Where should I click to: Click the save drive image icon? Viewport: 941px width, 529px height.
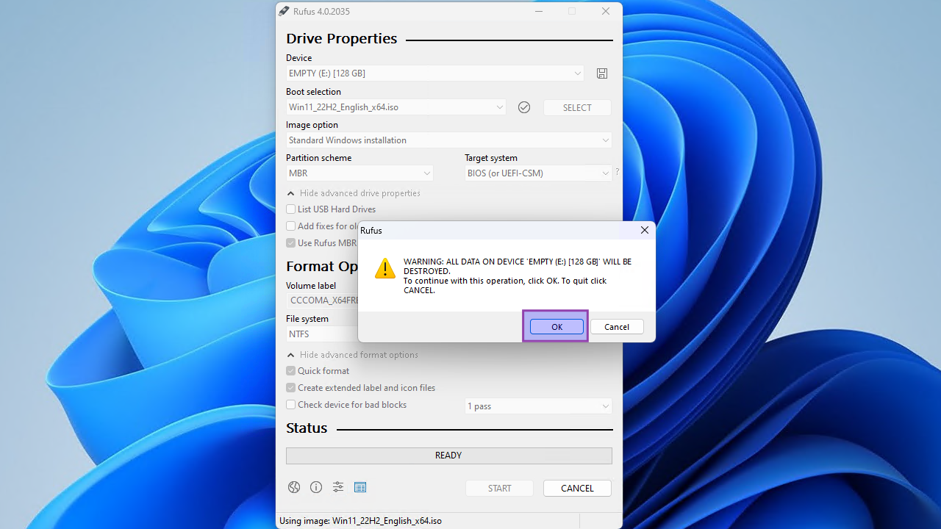click(x=602, y=73)
